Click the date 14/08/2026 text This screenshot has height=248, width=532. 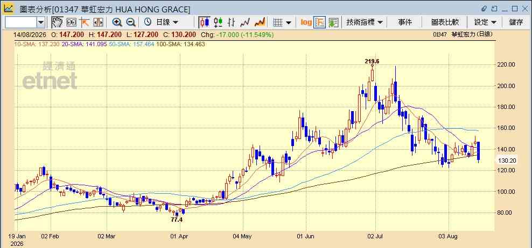tap(30, 34)
